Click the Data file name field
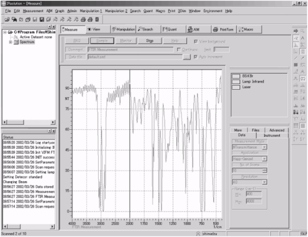308x237 pixels. (135, 57)
